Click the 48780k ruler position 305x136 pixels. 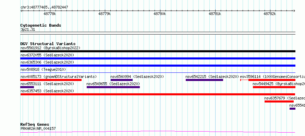pos(160,14)
